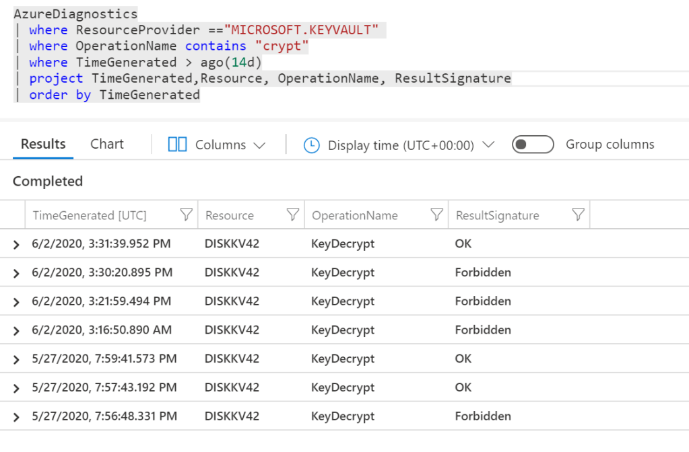Click the TimeGenerated column filter icon
The width and height of the screenshot is (689, 452).
coord(186,215)
